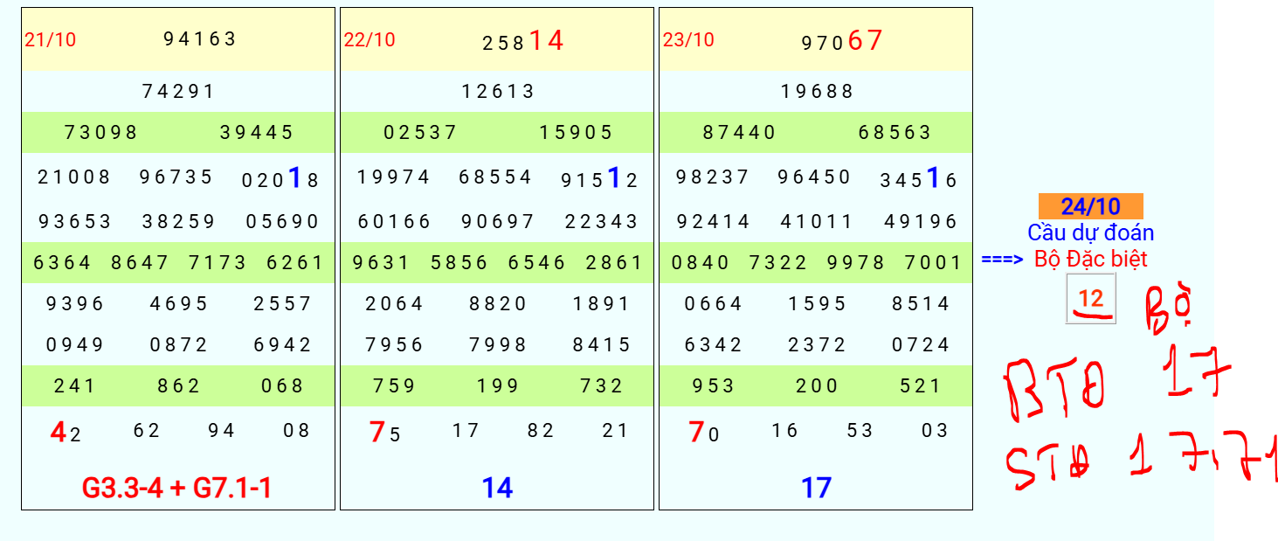The width and height of the screenshot is (1278, 541).
Task: Select the number 96735
Action: pyautogui.click(x=176, y=177)
